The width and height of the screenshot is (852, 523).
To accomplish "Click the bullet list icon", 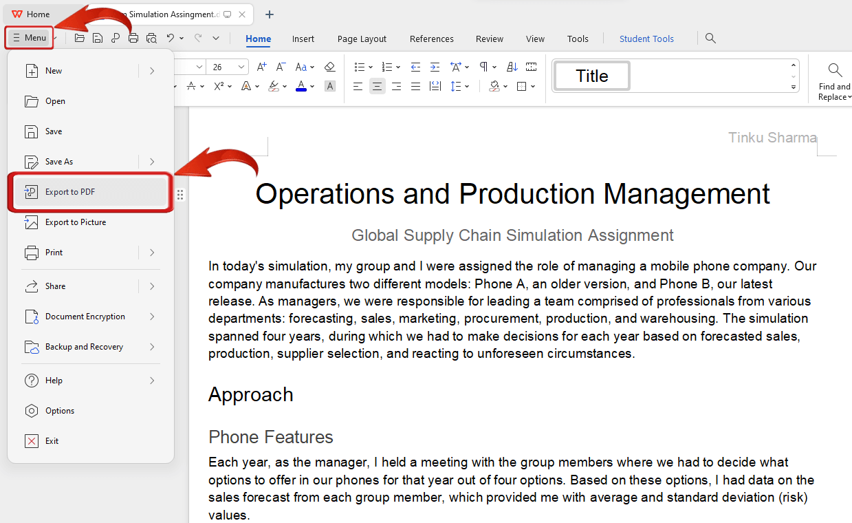I will click(359, 67).
